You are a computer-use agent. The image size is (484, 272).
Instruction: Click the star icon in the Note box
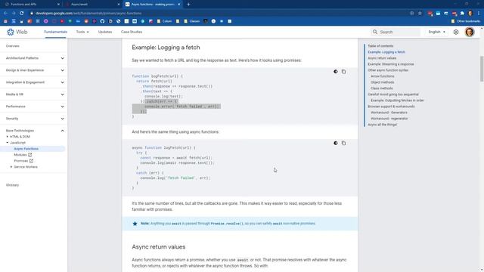click(135, 224)
